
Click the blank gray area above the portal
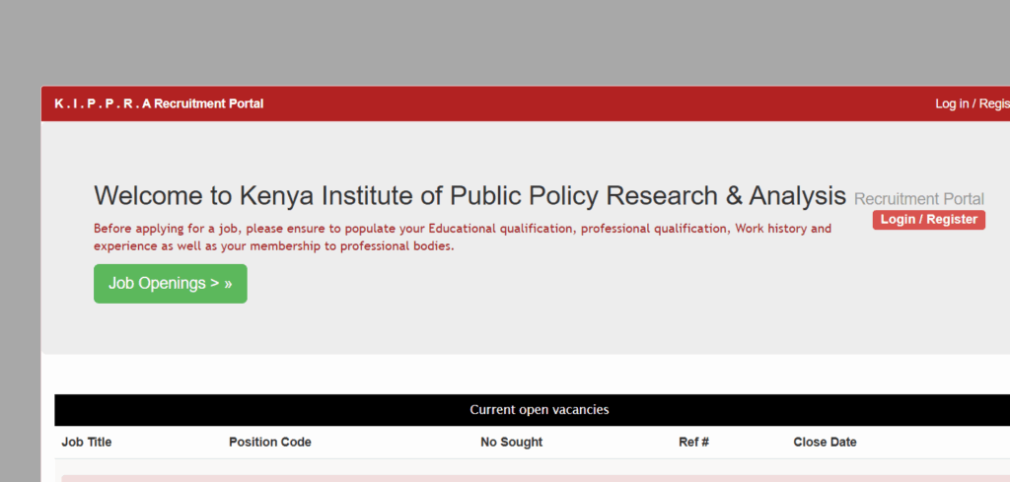pyautogui.click(x=493, y=39)
